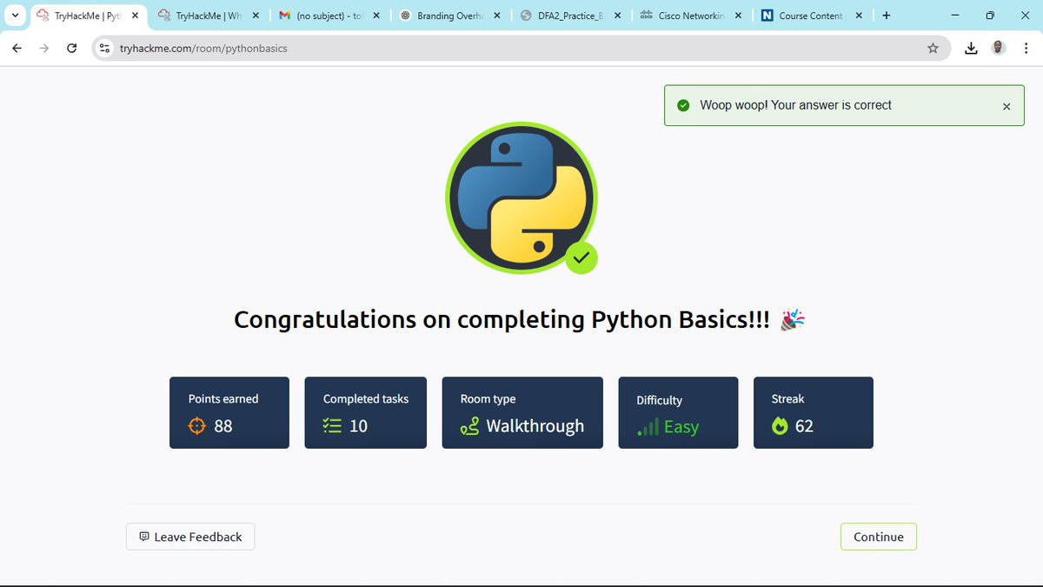Click the green completion check badge
1043x587 pixels.
[x=581, y=257]
